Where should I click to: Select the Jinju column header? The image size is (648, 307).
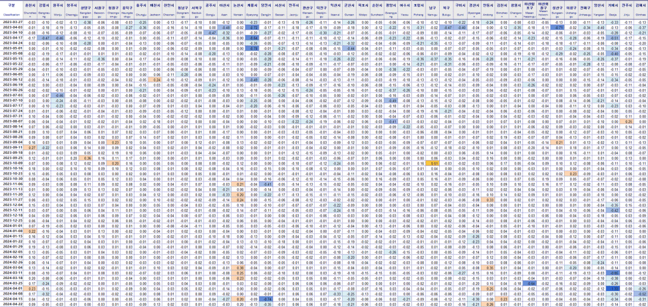[627, 10]
